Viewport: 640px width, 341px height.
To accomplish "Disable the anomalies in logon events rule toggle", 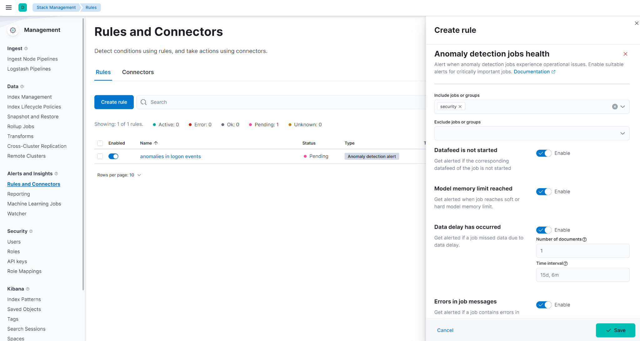I will pos(113,156).
